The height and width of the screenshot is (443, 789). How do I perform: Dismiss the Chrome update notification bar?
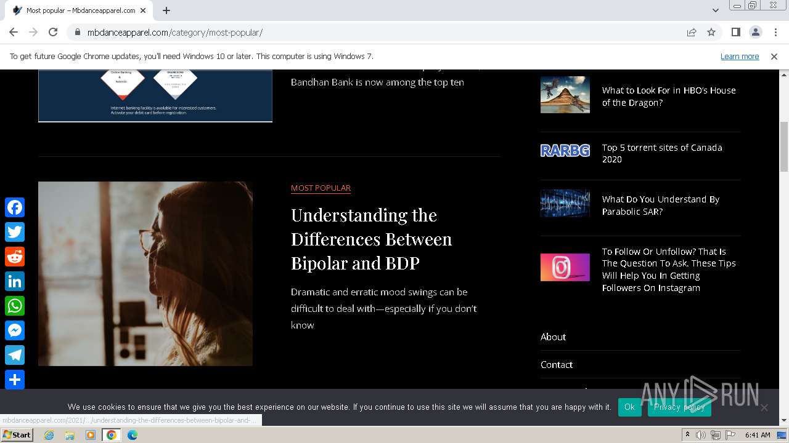[774, 56]
